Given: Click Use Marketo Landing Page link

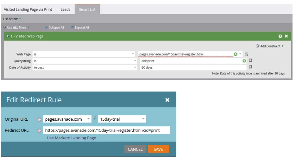Looking at the screenshot, I should pos(71,138).
